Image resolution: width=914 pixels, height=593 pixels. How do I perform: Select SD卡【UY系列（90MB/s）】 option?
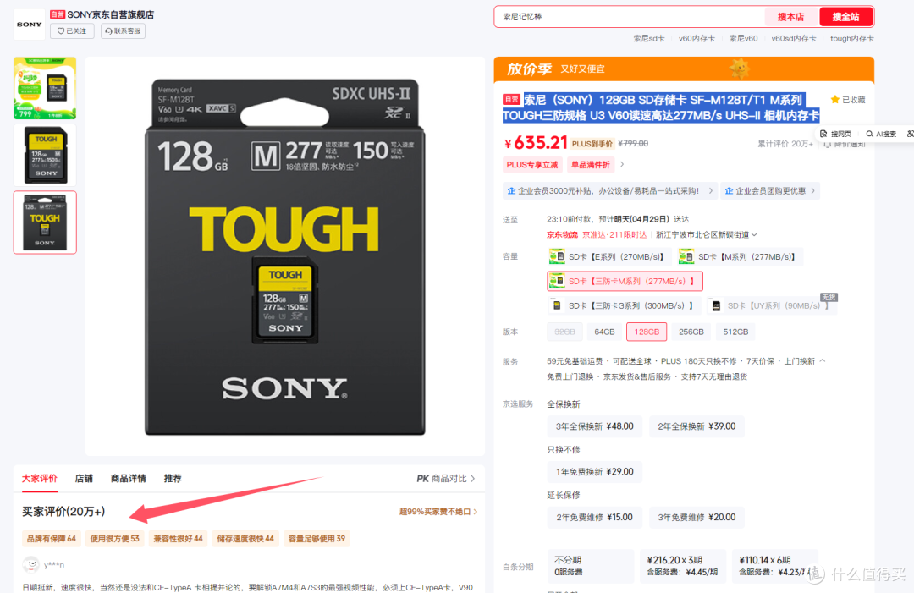coord(772,306)
